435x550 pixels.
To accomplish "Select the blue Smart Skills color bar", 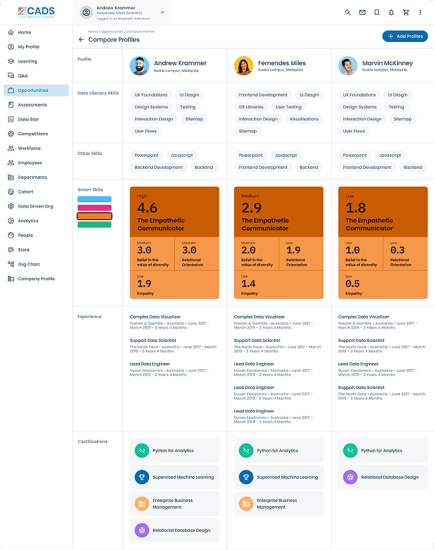I will (x=94, y=199).
